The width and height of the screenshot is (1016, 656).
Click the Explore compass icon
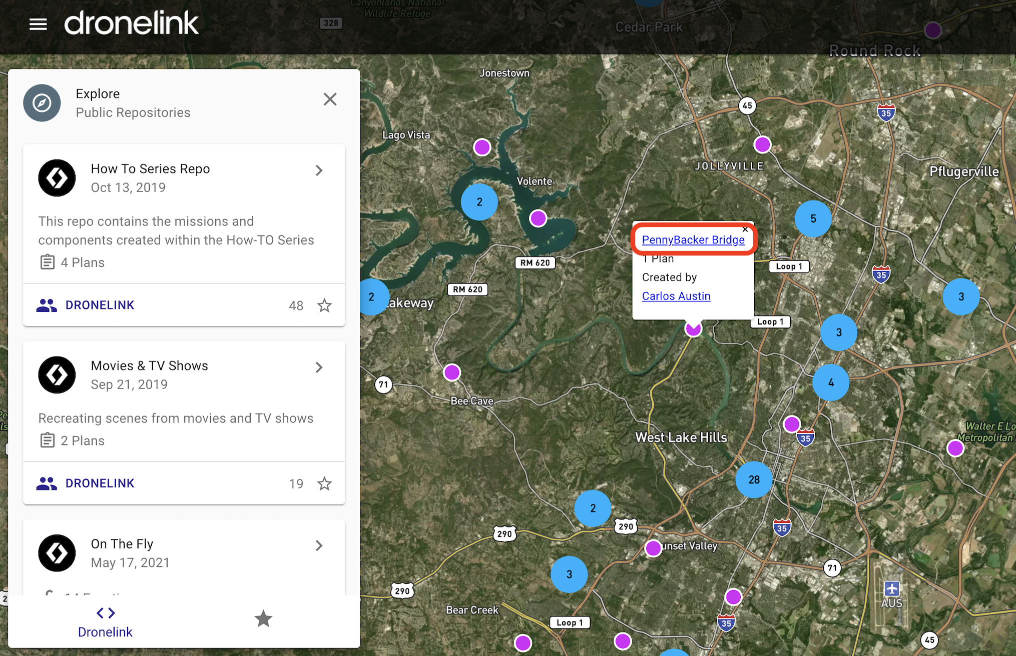(42, 103)
